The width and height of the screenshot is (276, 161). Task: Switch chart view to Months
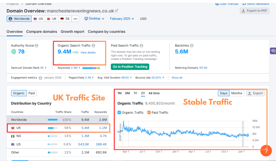(x=237, y=93)
